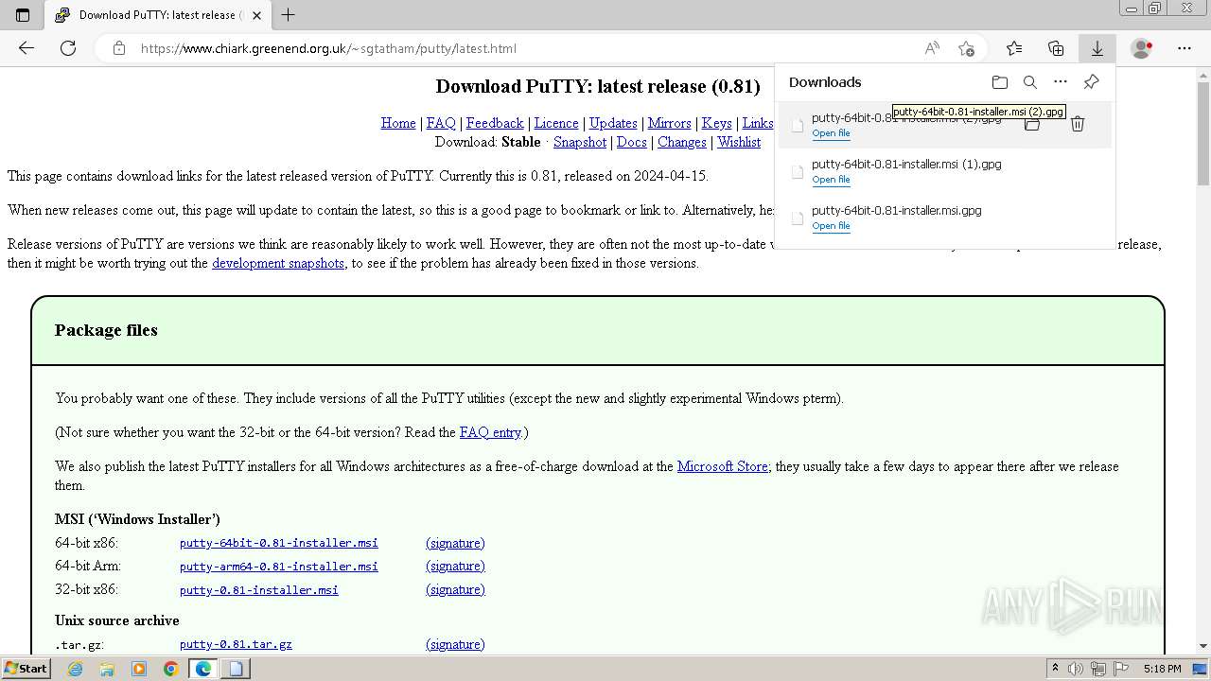Open File Explorer from the taskbar
The width and height of the screenshot is (1211, 681).
tap(107, 669)
